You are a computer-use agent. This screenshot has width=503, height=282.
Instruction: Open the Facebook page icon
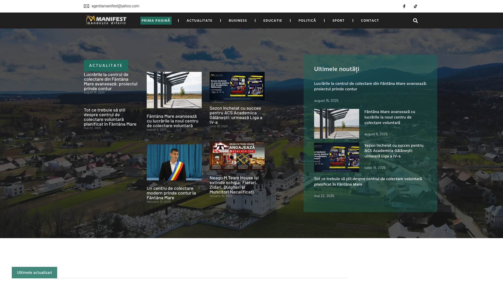pos(404,6)
